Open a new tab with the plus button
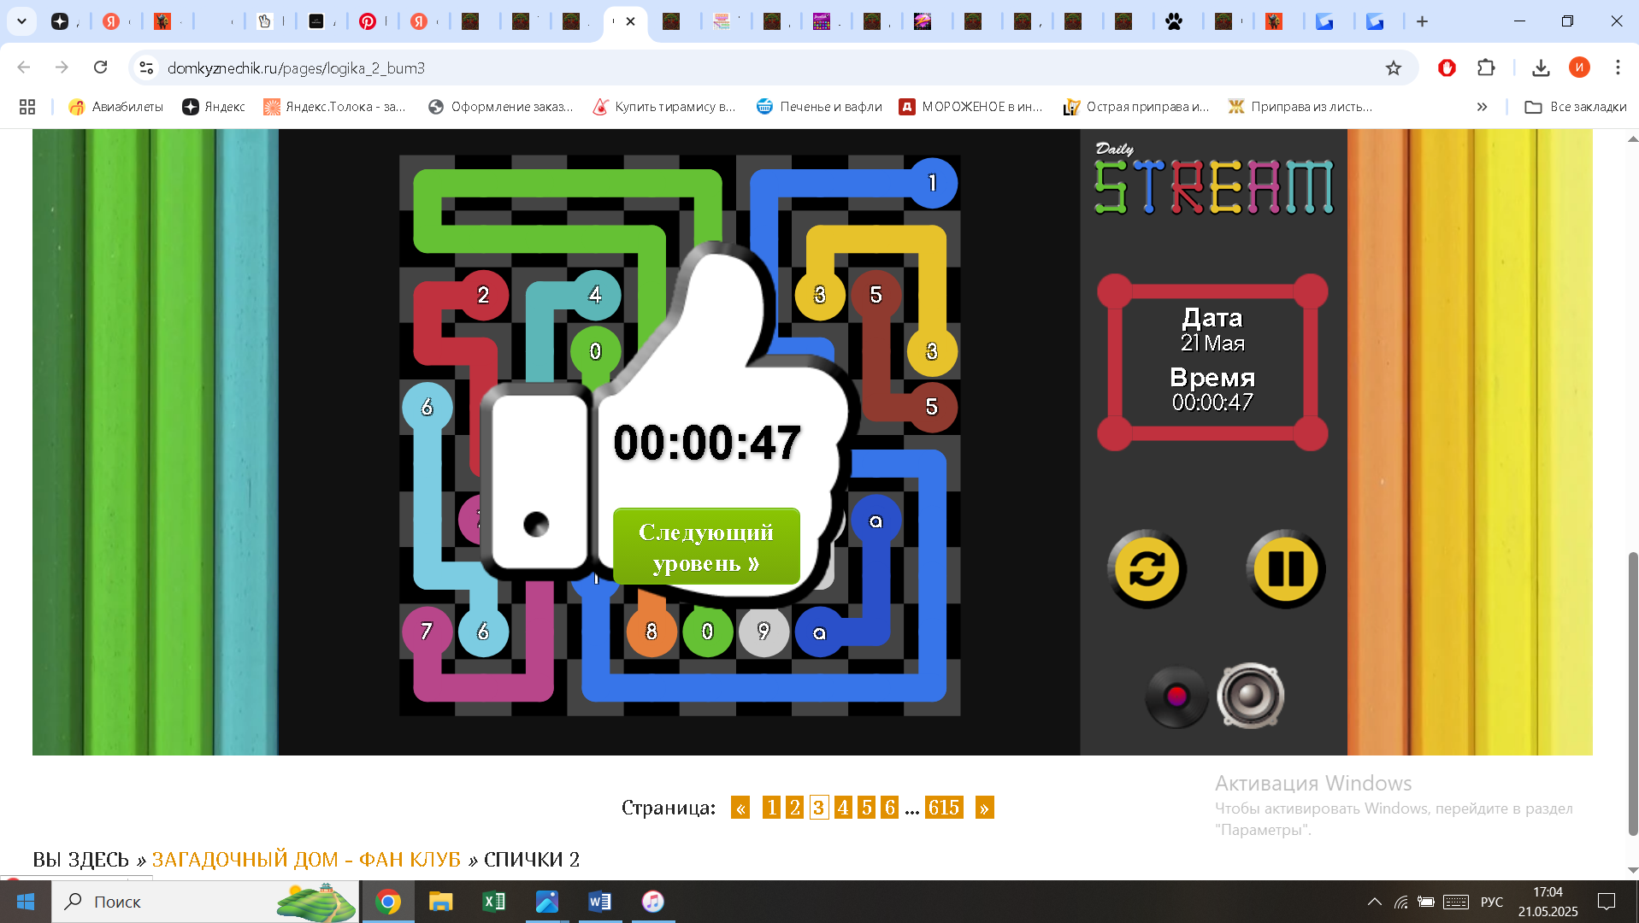 click(1422, 21)
